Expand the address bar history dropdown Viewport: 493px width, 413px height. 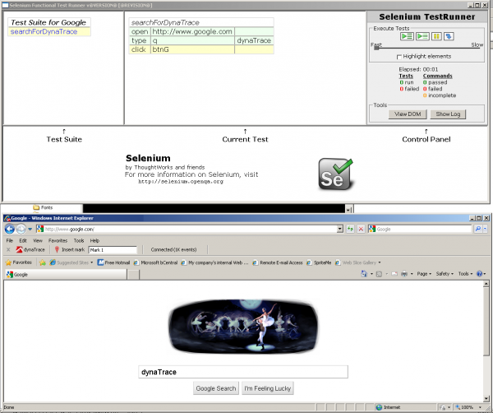[x=340, y=230]
